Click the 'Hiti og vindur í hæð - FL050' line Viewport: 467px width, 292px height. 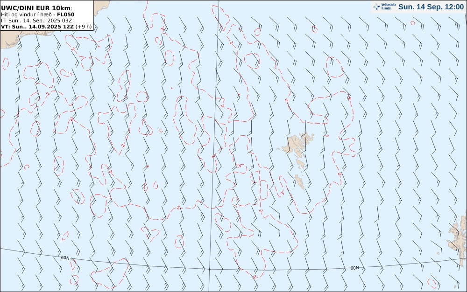pyautogui.click(x=37, y=14)
